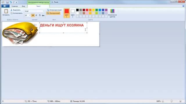
Task: Pick the white palette swatch
Action: pos(78,13)
